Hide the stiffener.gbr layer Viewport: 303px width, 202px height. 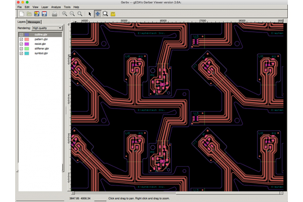point(21,48)
